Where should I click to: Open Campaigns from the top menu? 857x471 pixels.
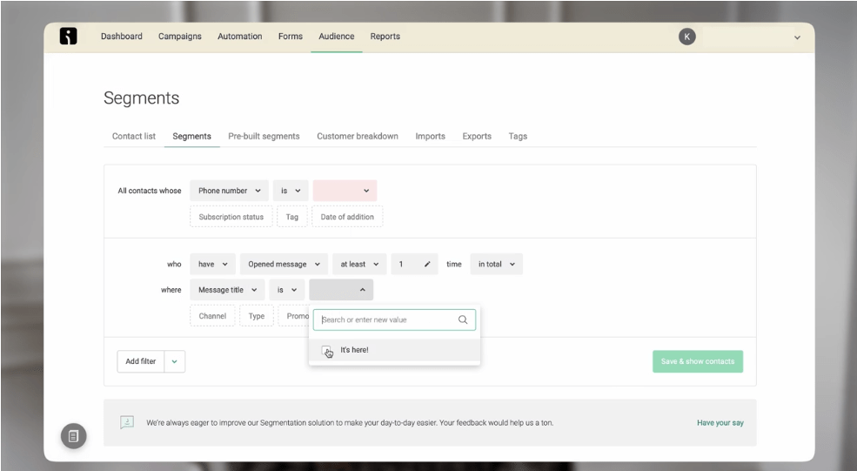[x=180, y=36]
